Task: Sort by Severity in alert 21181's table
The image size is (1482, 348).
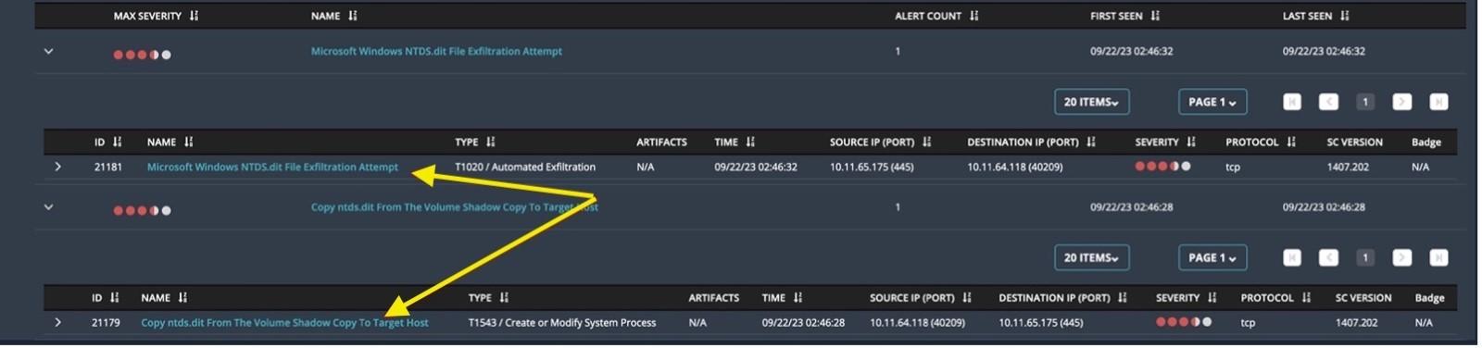Action: (1191, 142)
